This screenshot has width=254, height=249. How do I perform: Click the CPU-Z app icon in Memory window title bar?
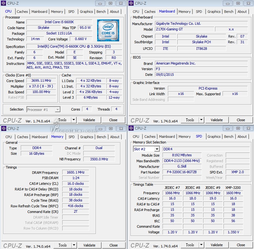point(3,128)
